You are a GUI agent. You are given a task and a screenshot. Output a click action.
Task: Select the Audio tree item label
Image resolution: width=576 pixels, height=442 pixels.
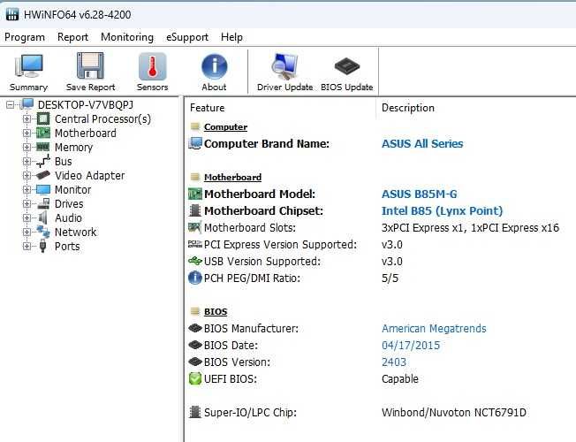pyautogui.click(x=68, y=218)
